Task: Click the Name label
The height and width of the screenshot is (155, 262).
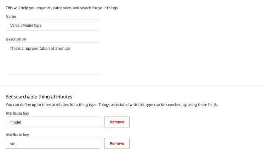Action: tap(11, 16)
